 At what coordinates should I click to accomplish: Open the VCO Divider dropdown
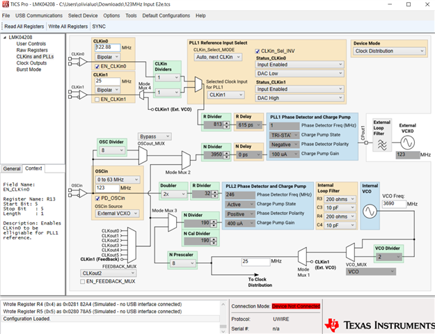click(x=389, y=257)
